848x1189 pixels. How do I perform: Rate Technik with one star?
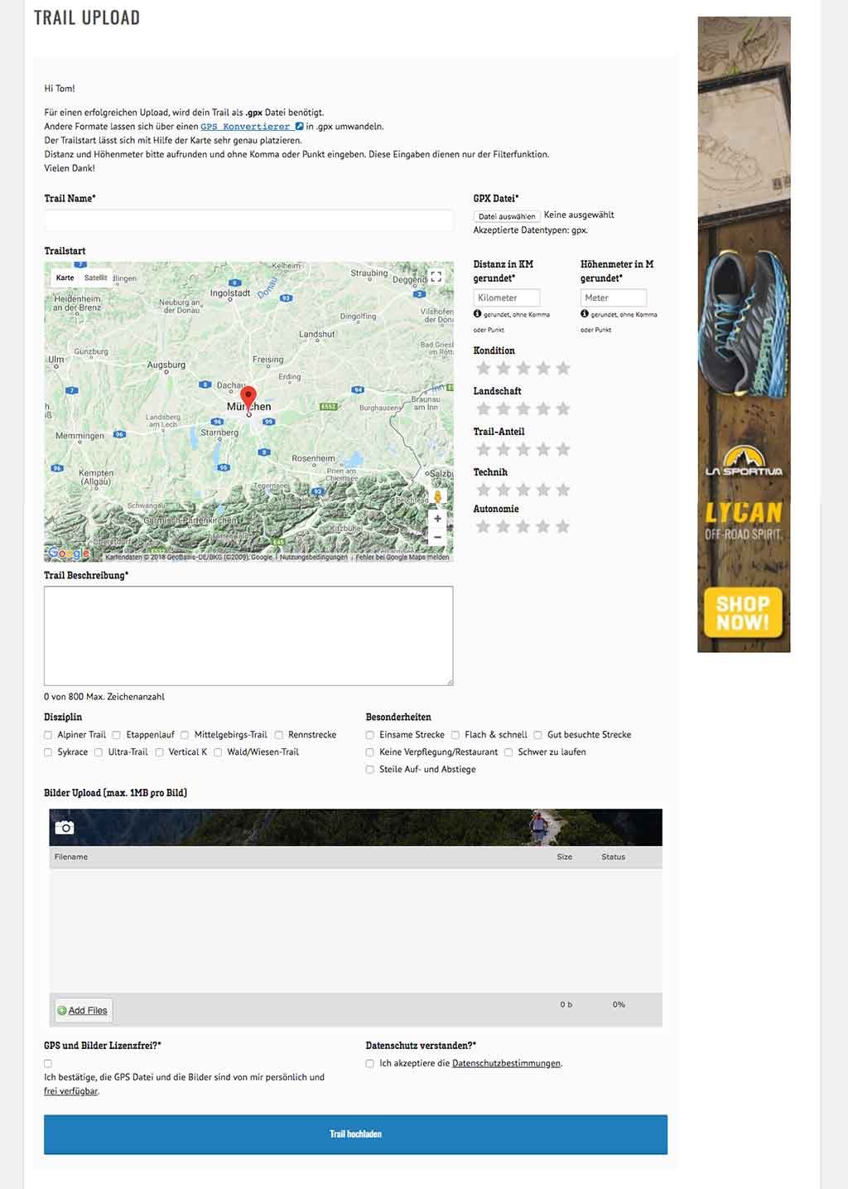click(484, 490)
